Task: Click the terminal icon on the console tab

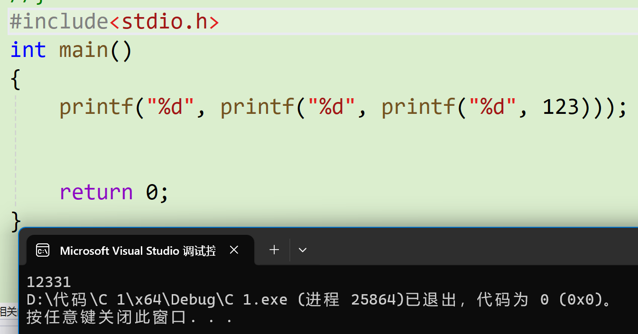Action: point(43,250)
